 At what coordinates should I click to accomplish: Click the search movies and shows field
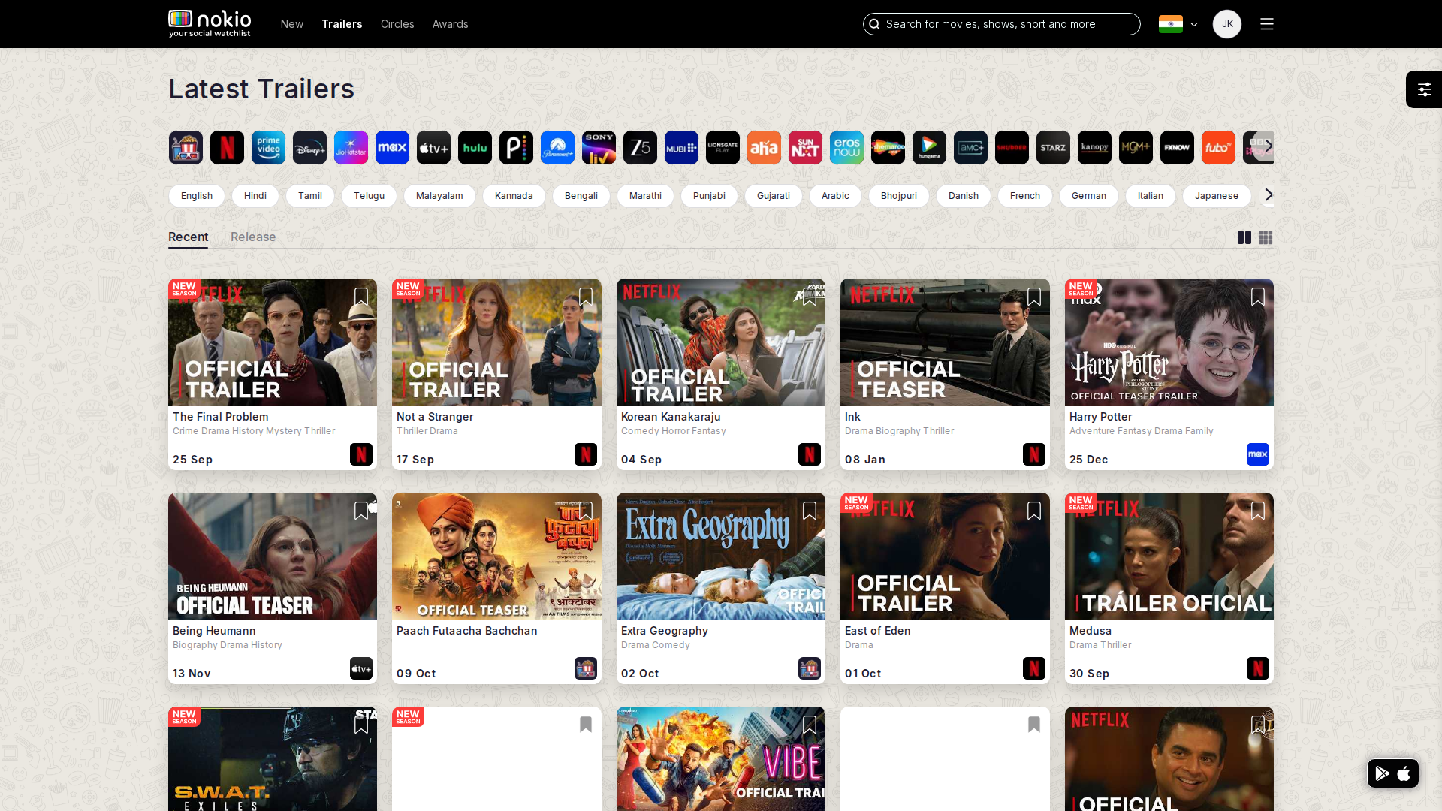pos(1001,24)
